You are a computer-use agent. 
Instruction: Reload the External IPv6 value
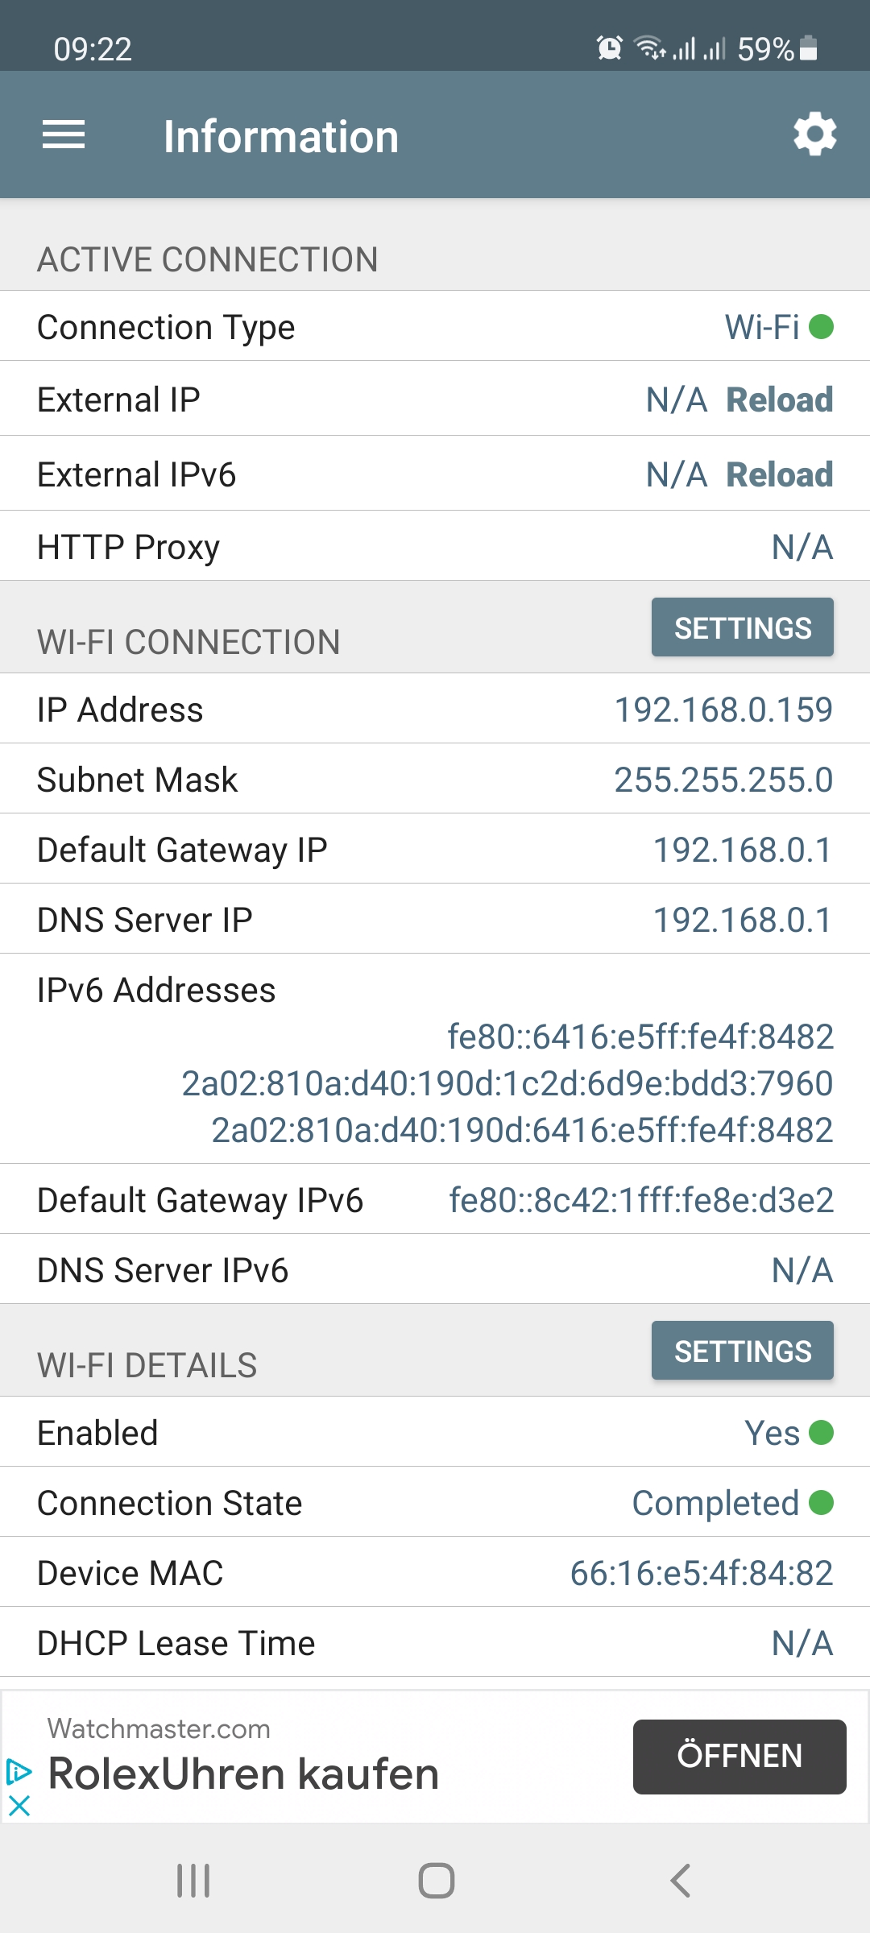[x=779, y=474]
